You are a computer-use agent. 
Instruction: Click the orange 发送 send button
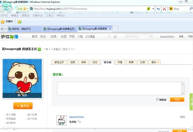pos(177,99)
